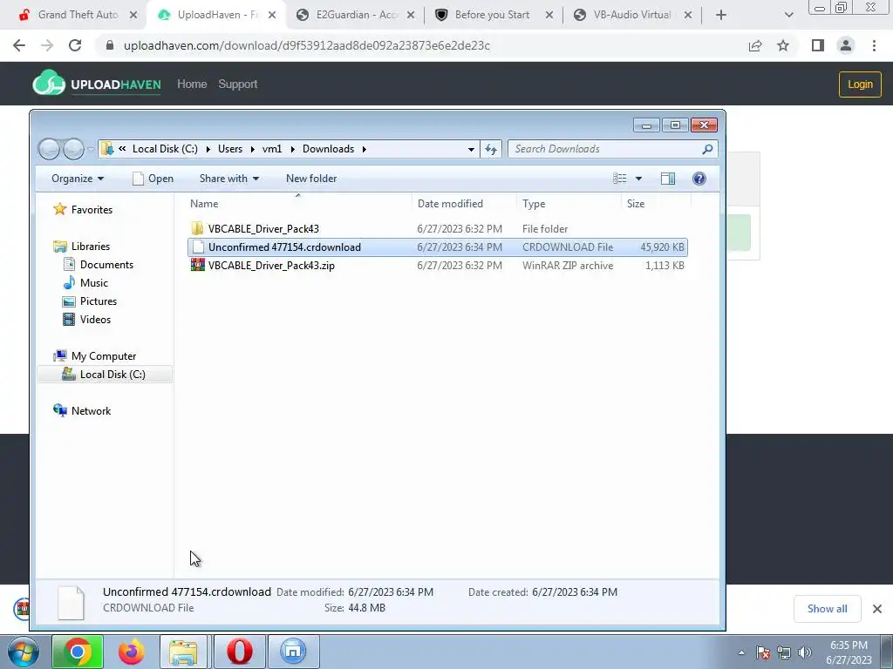Open Share with dropdown

(229, 179)
